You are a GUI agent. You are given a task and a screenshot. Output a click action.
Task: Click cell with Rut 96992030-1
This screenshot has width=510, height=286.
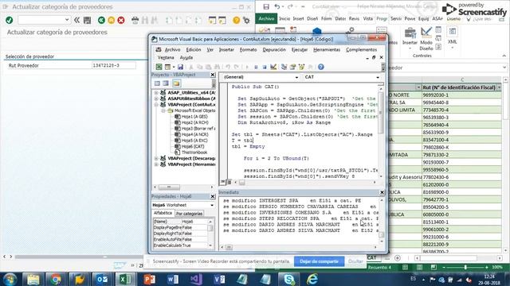(x=461, y=95)
